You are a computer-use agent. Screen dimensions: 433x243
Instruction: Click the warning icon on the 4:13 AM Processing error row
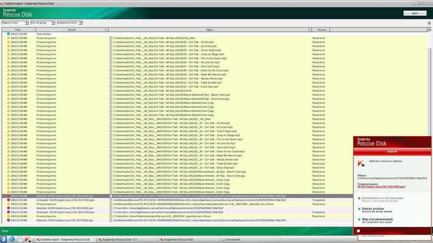pos(8,204)
